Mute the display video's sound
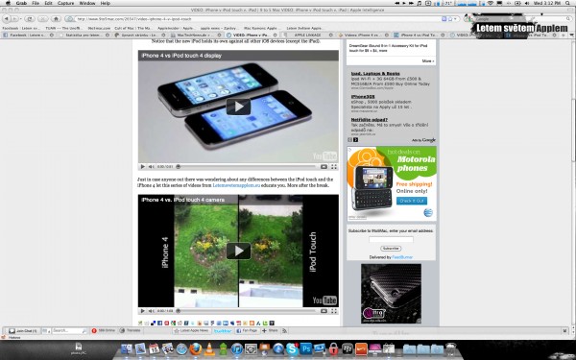Screen dimensions: 576x360 point(151,167)
